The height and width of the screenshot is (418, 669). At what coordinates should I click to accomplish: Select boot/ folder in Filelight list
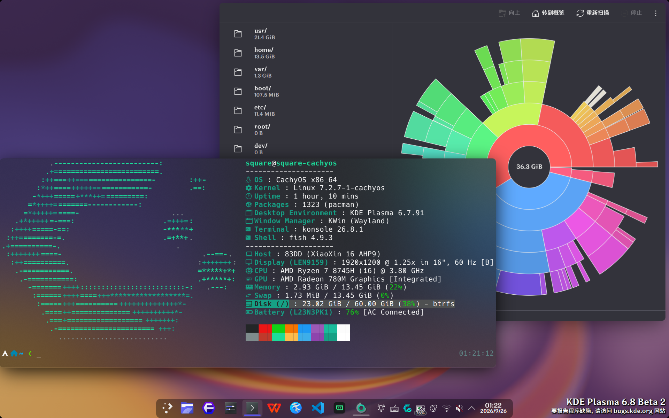(306, 91)
